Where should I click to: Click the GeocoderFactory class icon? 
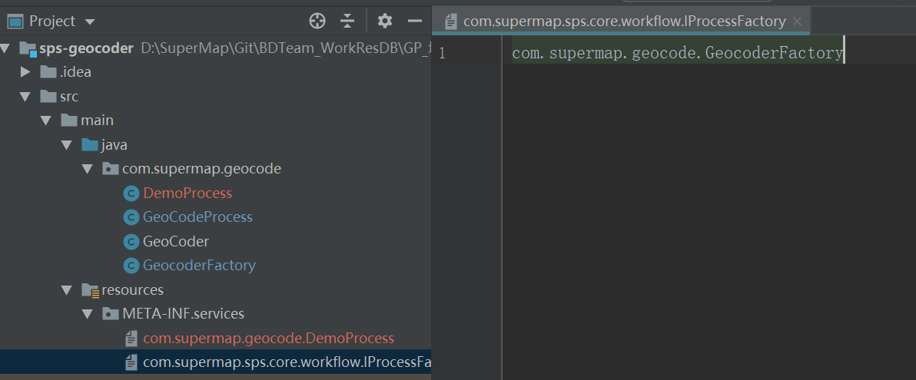coord(131,266)
